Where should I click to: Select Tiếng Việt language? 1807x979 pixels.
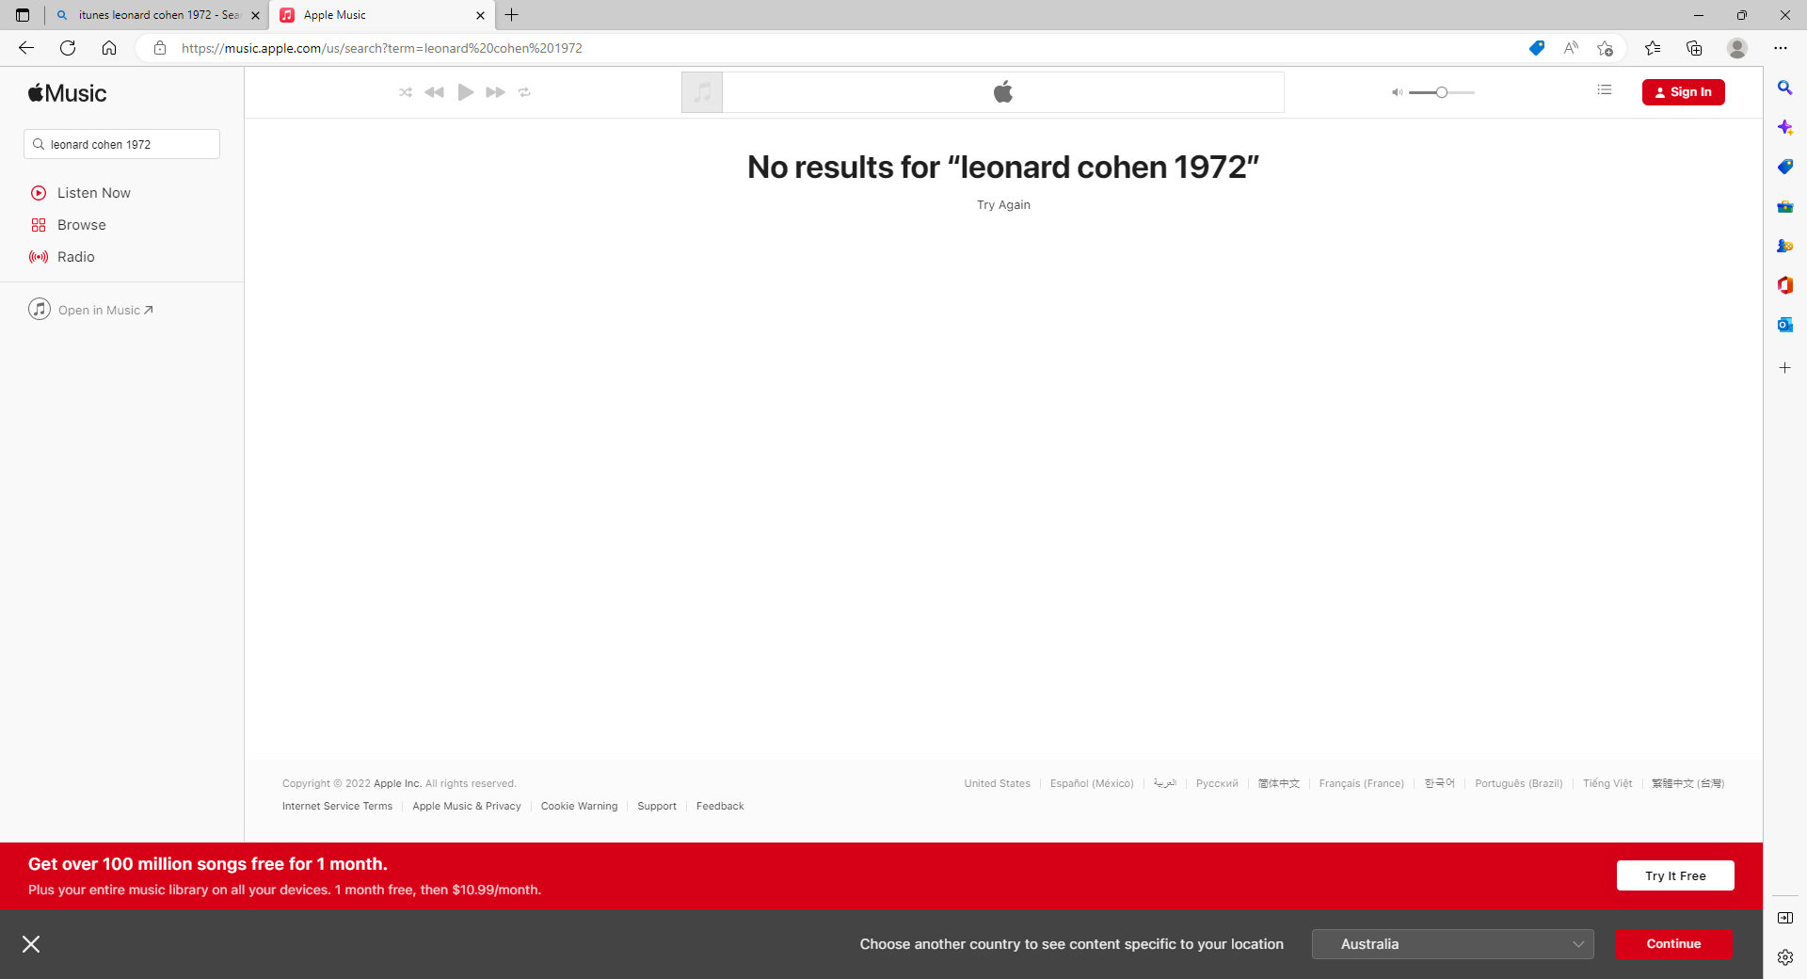(1607, 783)
